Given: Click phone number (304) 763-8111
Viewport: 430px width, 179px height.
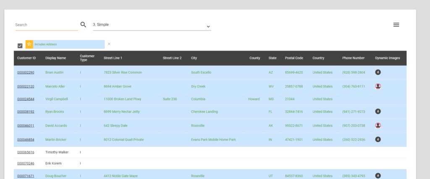Looking at the screenshot, I should pyautogui.click(x=354, y=86).
